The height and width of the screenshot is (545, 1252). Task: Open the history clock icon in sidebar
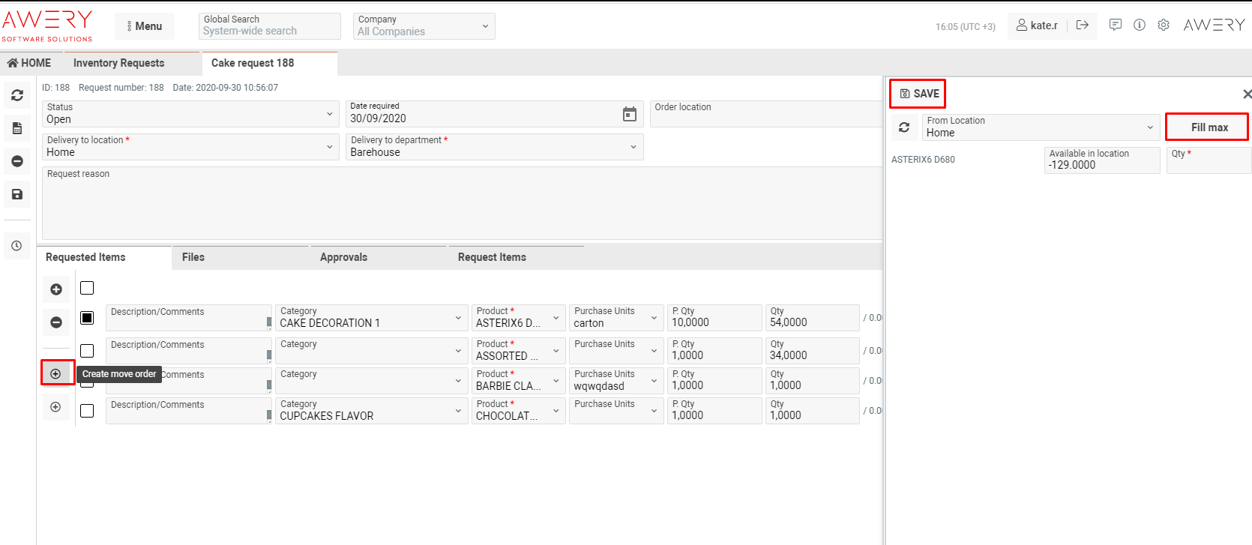pos(17,246)
